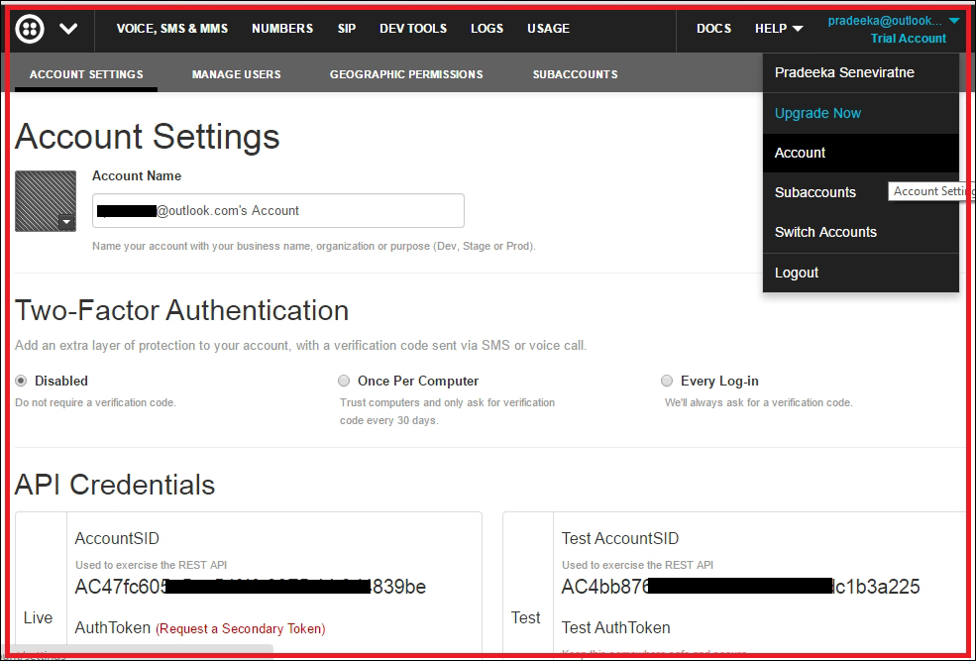
Task: Open the Docs link
Action: point(714,29)
